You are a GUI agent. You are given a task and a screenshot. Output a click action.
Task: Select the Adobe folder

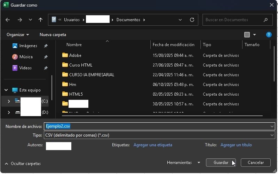[75, 55]
